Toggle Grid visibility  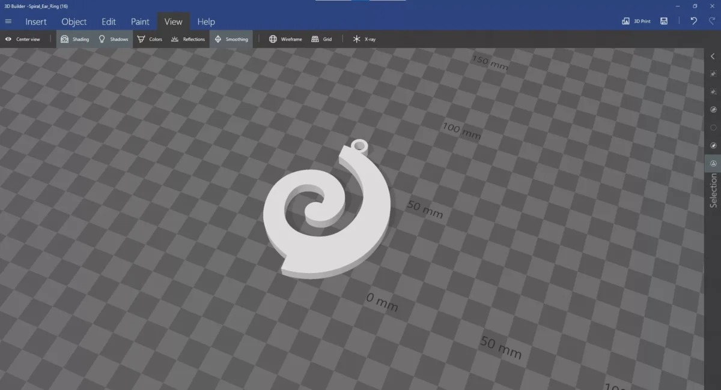321,39
